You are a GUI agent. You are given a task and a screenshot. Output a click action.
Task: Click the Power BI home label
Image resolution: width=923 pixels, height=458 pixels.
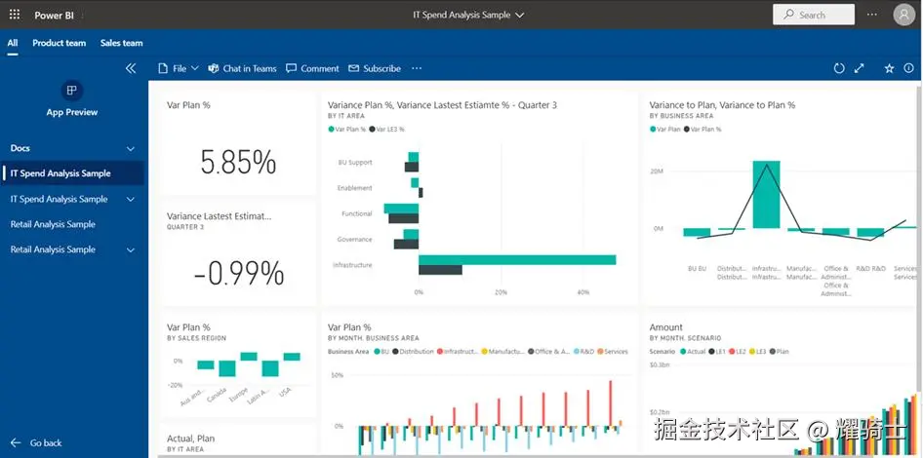(55, 16)
